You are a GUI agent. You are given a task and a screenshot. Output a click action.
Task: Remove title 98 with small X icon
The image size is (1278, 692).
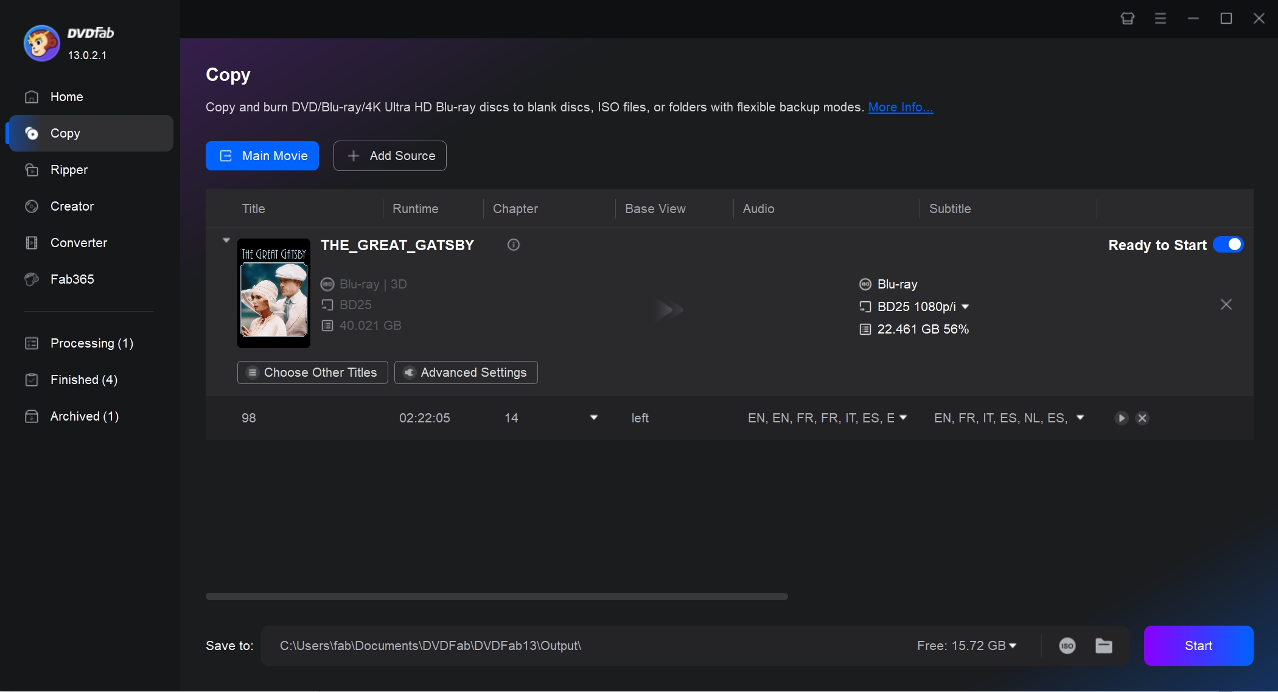tap(1142, 418)
